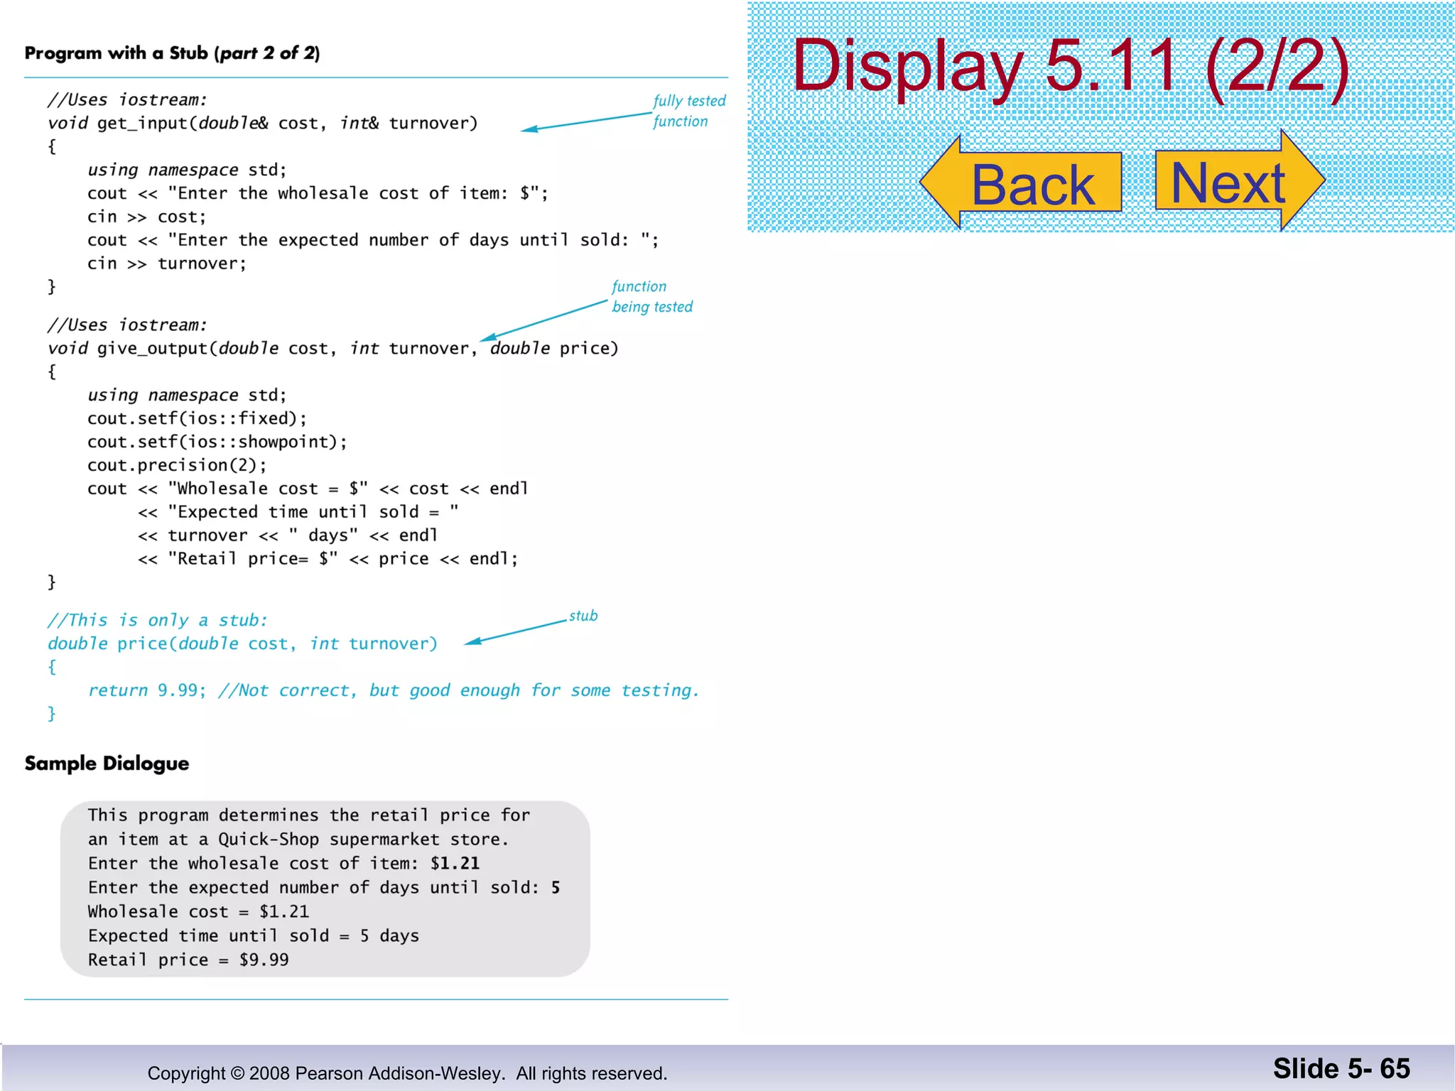The height and width of the screenshot is (1091, 1455).
Task: Click the 'Enter the expected number of days' cout line
Action: click(373, 240)
